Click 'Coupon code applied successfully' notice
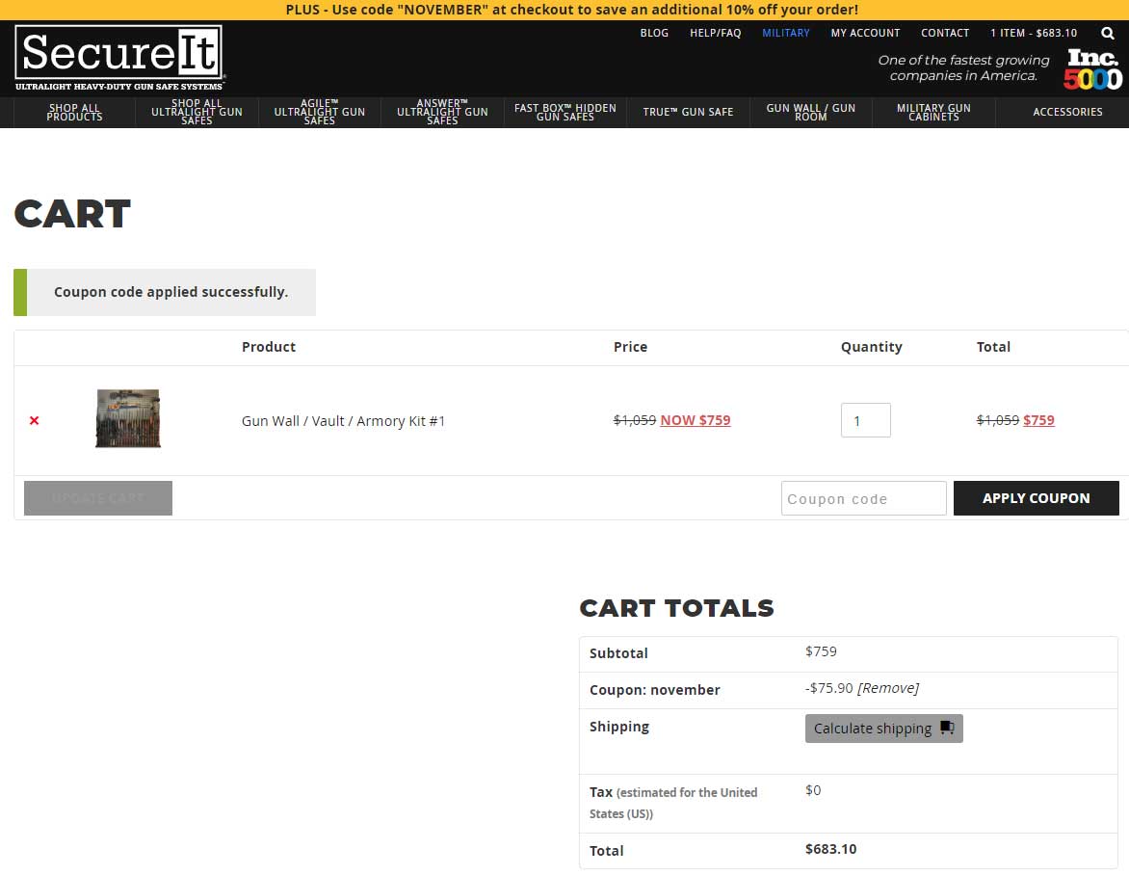The width and height of the screenshot is (1129, 875). coord(165,292)
